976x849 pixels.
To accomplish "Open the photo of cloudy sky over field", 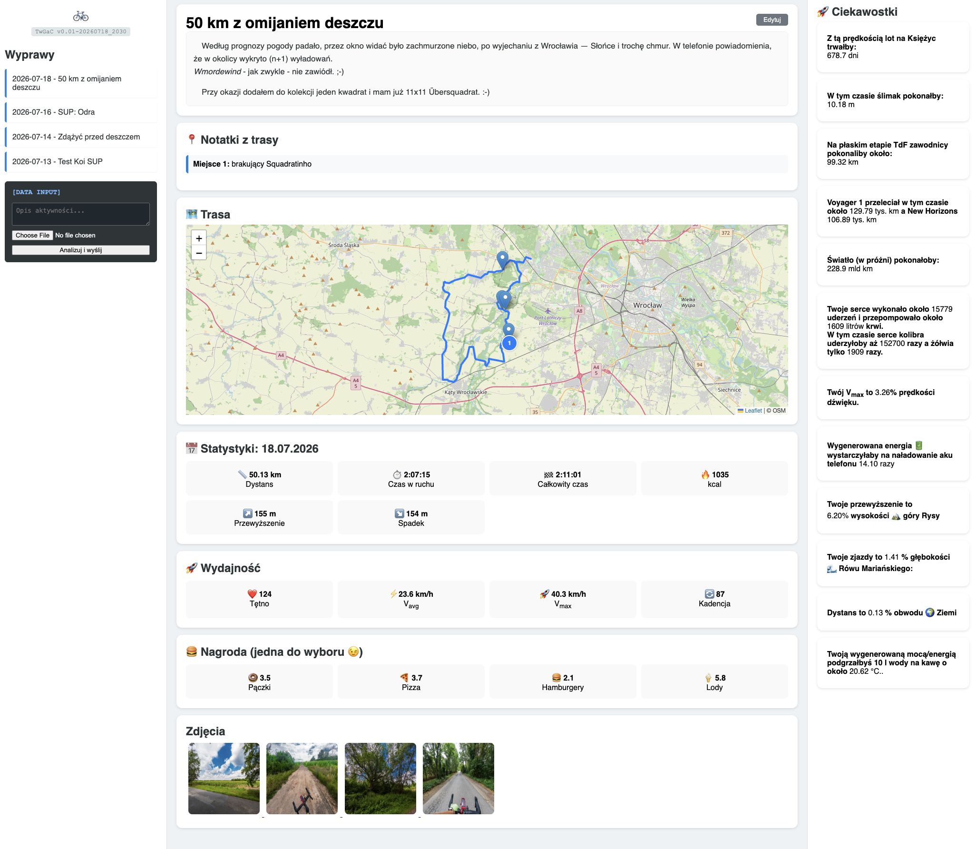I will [x=224, y=779].
